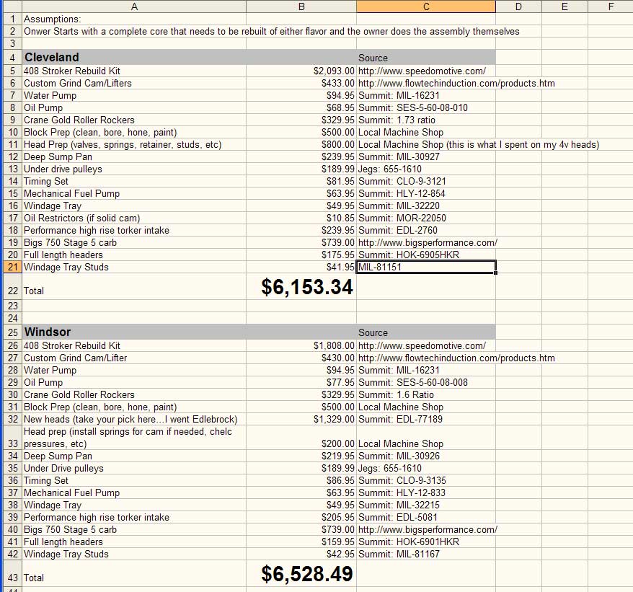Viewport: 633px width, 592px height.
Task: Open the speedomotive link in Cleveland section
Action: click(x=422, y=71)
